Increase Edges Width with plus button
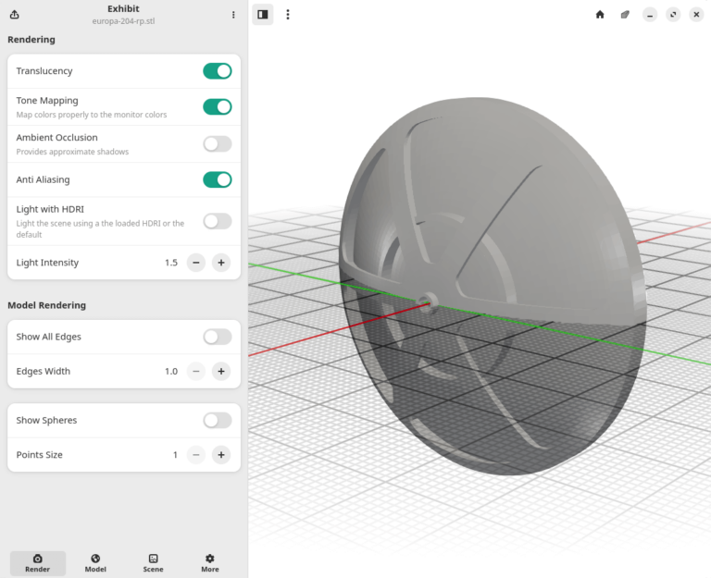 [221, 372]
